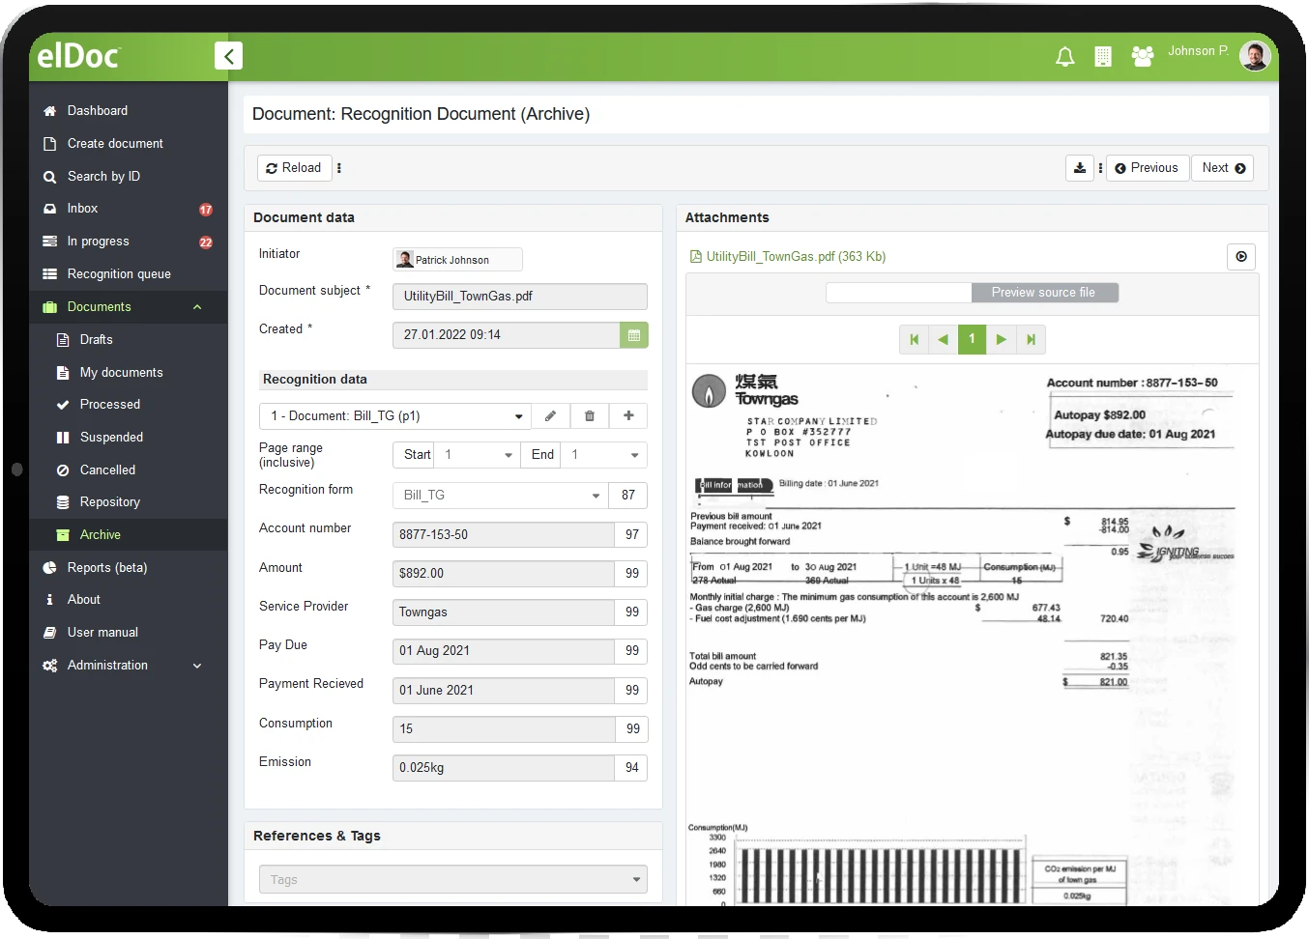Viewport: 1309px width, 939px height.
Task: Click Preview source file button
Action: [x=1044, y=293]
